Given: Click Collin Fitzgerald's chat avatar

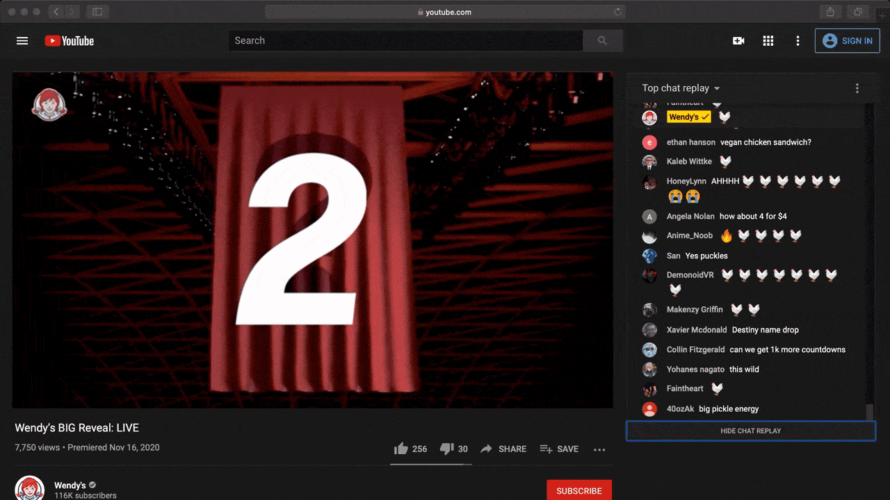Looking at the screenshot, I should click(649, 350).
